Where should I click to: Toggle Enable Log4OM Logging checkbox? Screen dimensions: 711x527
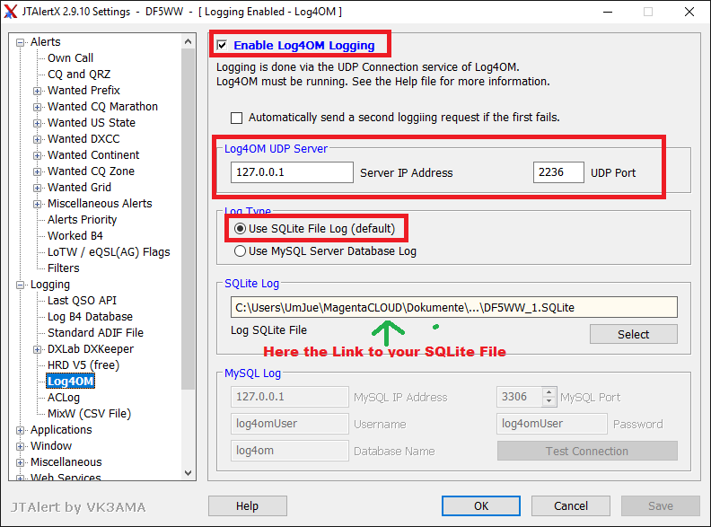pos(223,46)
